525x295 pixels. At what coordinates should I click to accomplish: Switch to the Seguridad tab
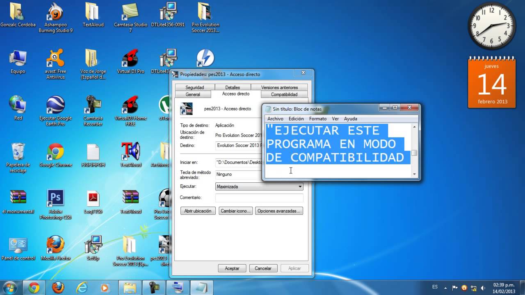[194, 87]
